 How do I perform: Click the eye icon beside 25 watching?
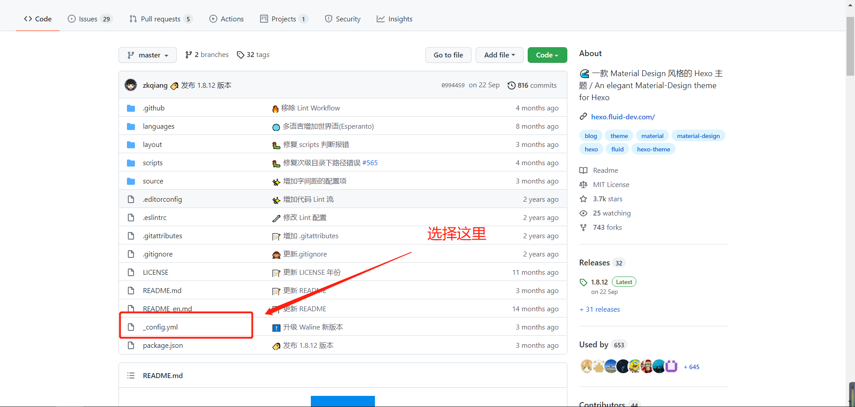coord(583,213)
